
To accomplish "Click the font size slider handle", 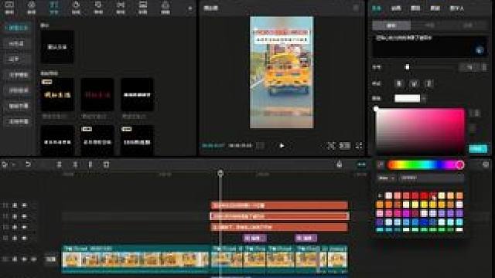I will (x=408, y=67).
